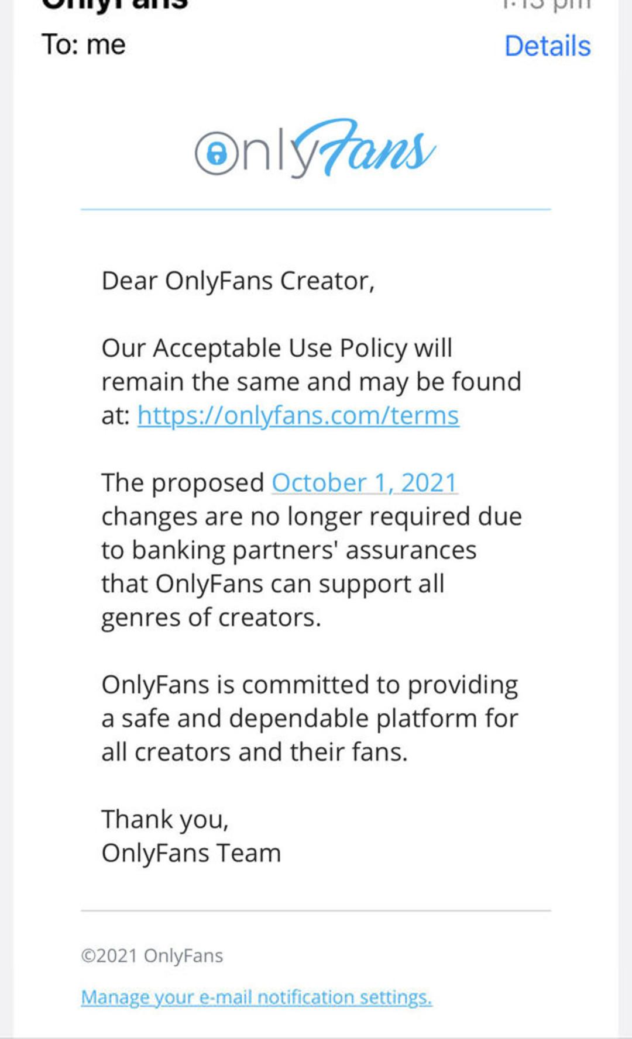Screen dimensions: 632x1039
Task: Tap the ©2021 OnlyFans copyright text
Action: click(152, 955)
